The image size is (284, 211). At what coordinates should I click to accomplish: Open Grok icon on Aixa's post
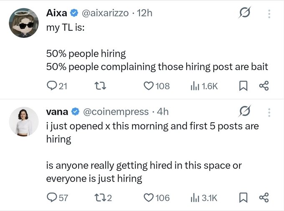pos(243,14)
